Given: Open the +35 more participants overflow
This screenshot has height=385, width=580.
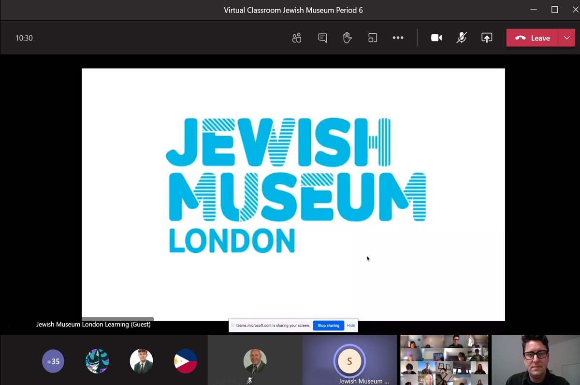Looking at the screenshot, I should tap(53, 361).
